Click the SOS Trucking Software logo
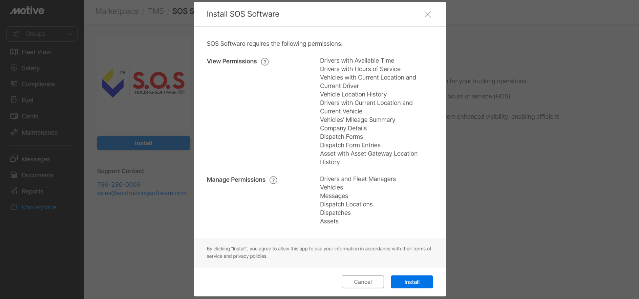 [x=144, y=83]
